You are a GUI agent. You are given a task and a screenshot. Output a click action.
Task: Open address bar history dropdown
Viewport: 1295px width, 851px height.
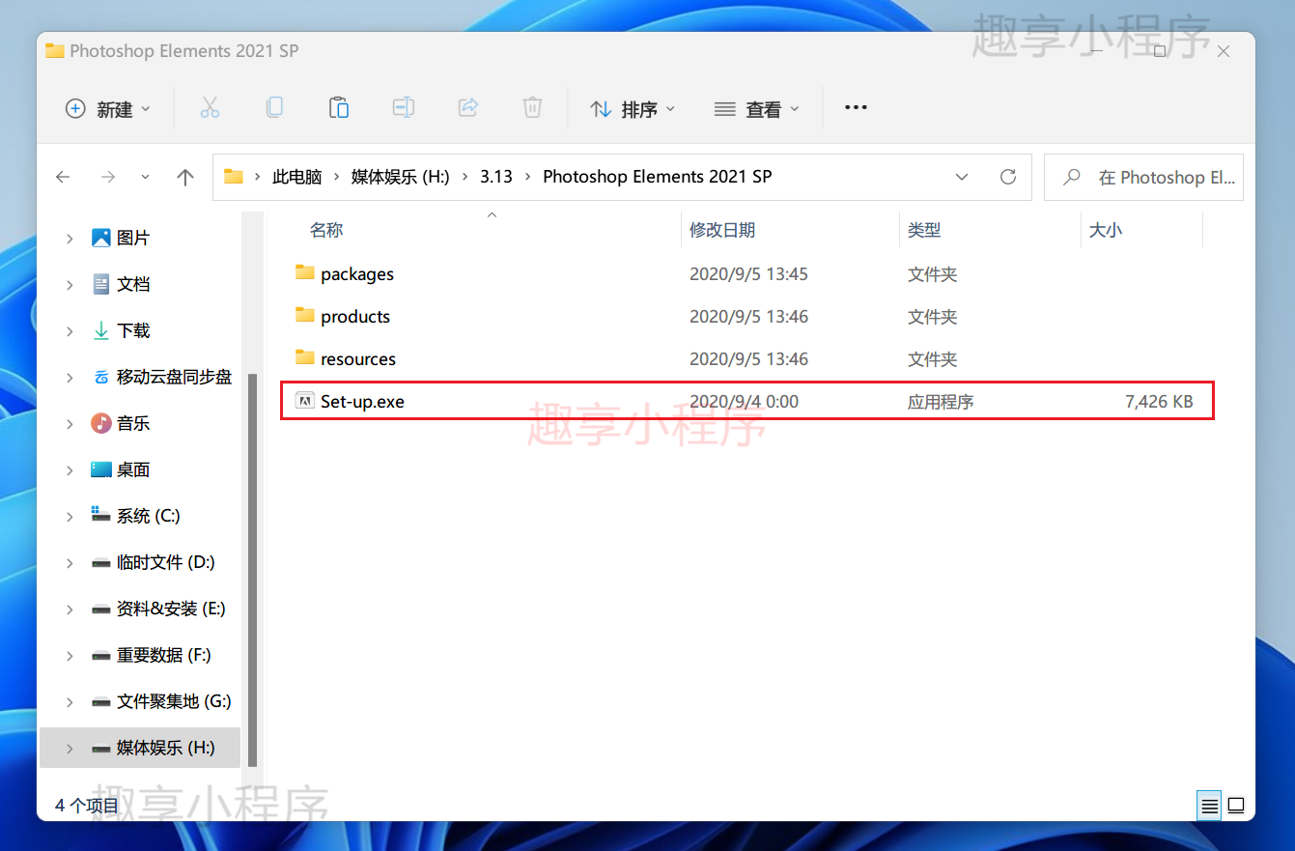962,177
